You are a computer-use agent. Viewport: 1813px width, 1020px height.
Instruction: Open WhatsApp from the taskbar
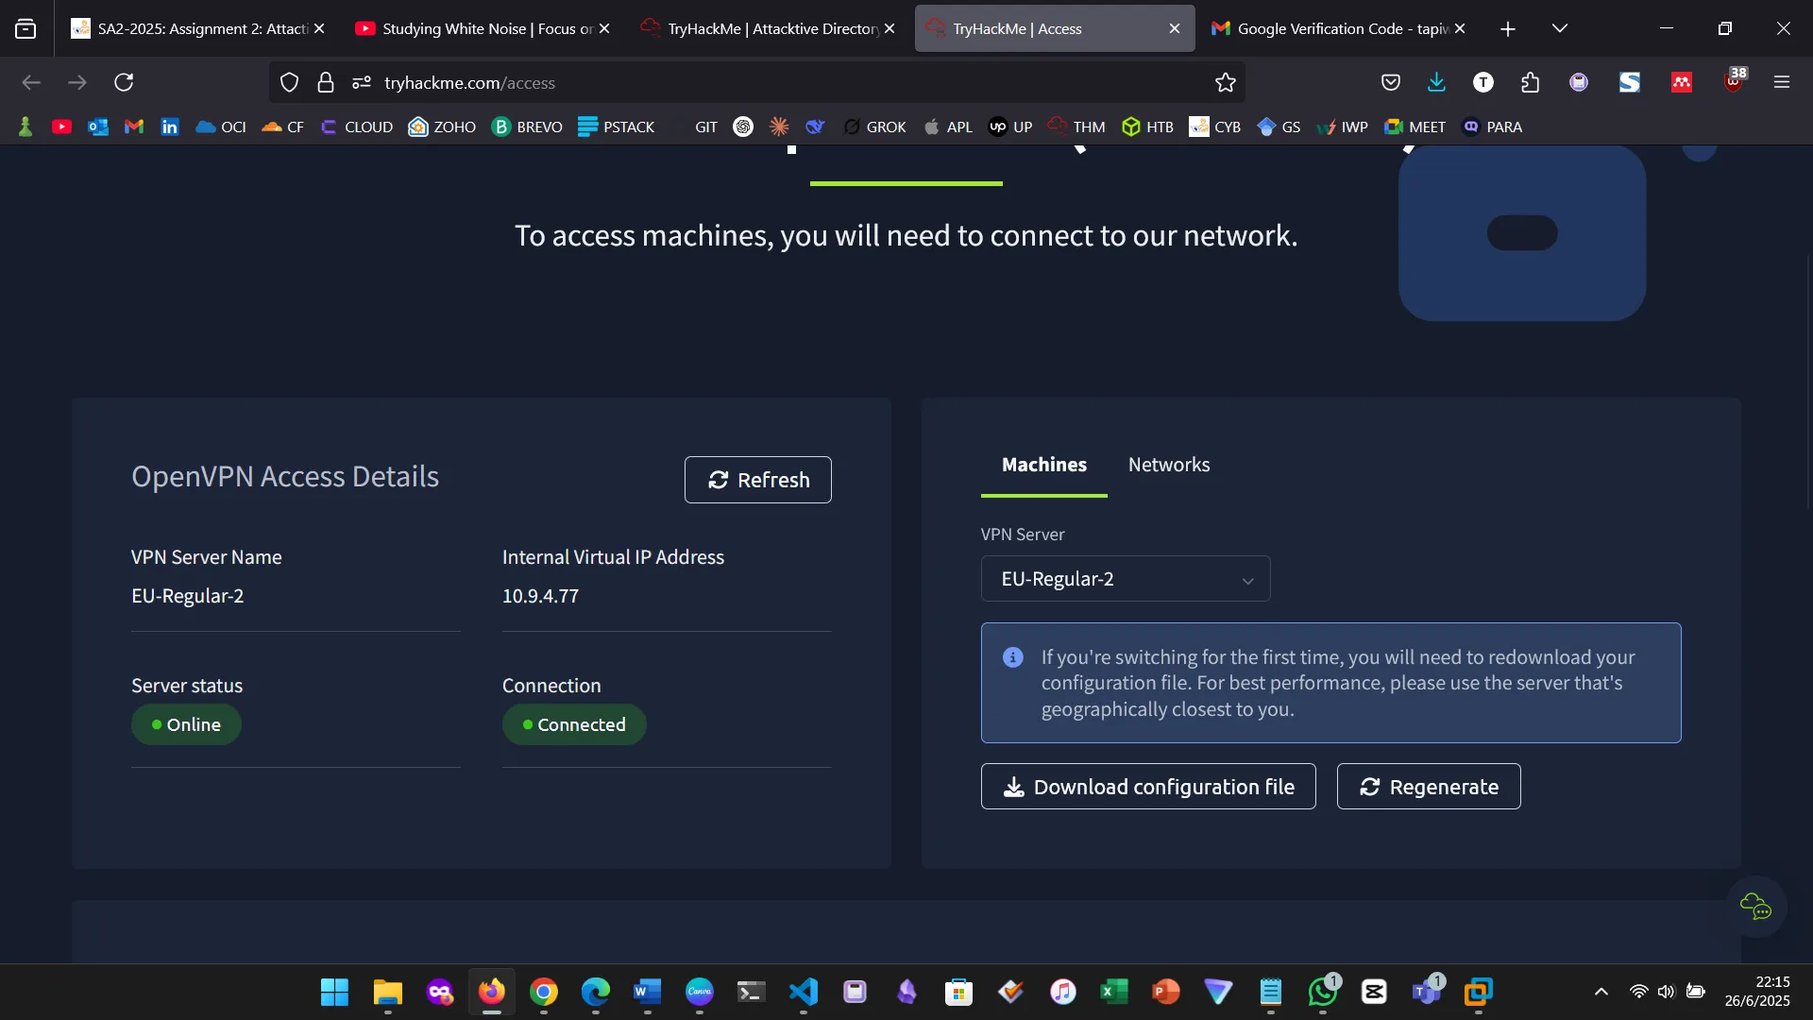(1322, 993)
